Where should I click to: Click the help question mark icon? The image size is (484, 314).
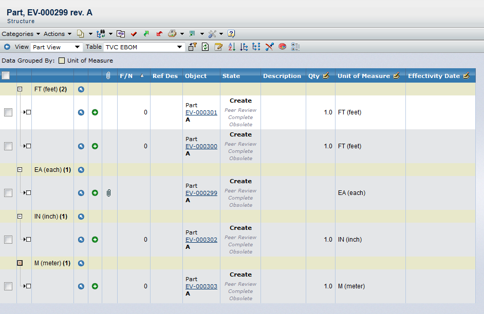click(x=231, y=34)
